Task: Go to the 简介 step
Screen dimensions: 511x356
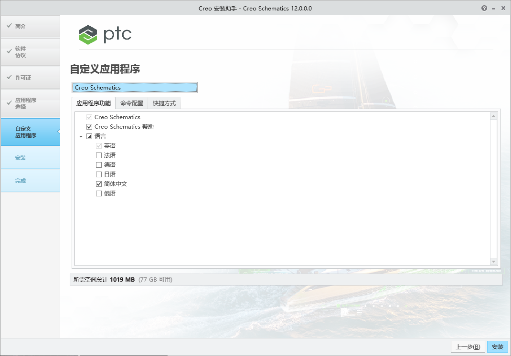Action: 30,26
